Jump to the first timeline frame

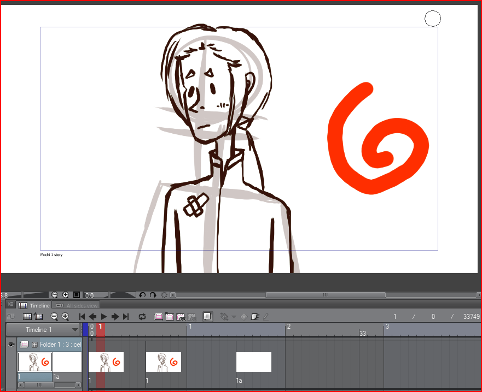(82, 317)
